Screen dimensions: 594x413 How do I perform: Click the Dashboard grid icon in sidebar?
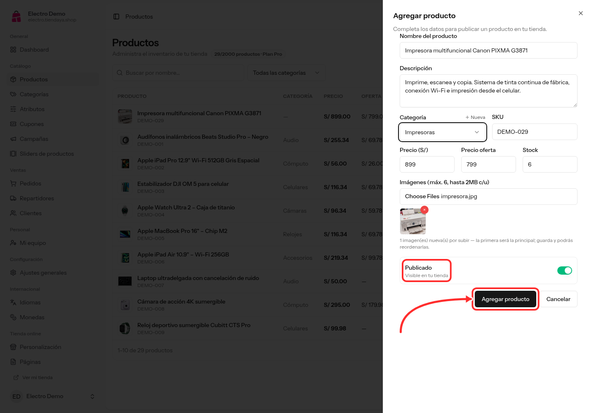(13, 50)
